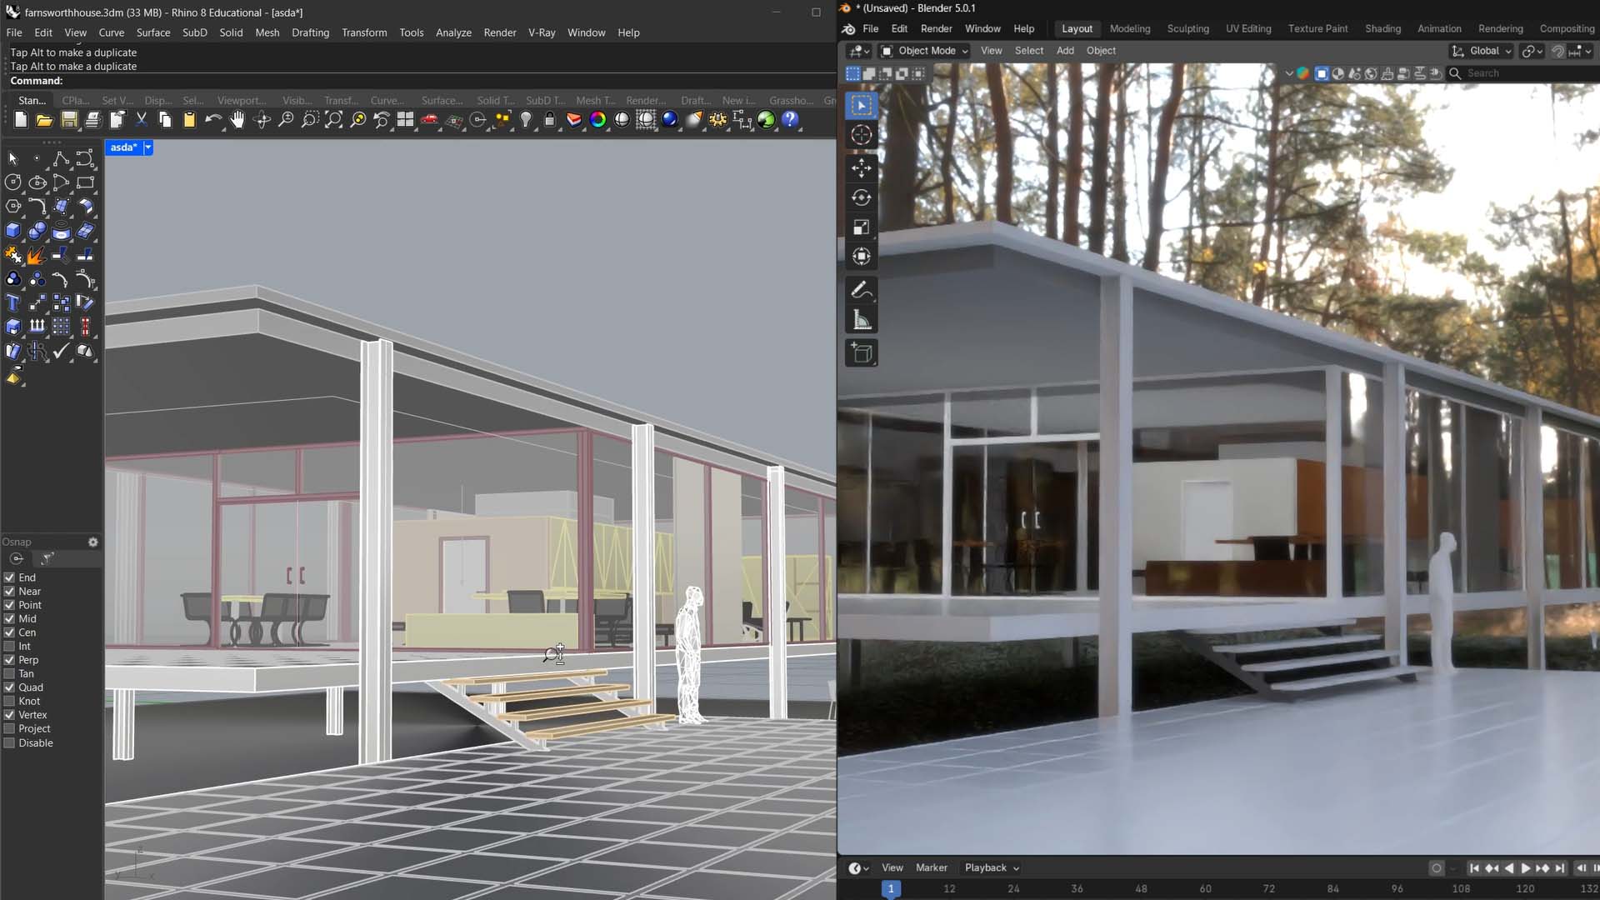Screen dimensions: 1600x900
Task: Select the Move tool in Blender toolbar
Action: [x=861, y=167]
